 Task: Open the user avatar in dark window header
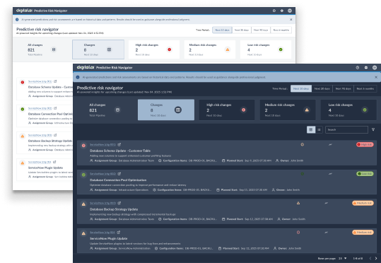point(375,68)
